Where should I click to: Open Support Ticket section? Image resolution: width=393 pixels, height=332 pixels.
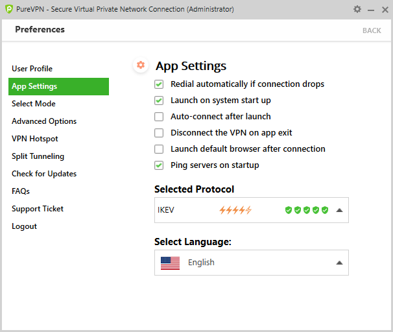click(x=38, y=209)
